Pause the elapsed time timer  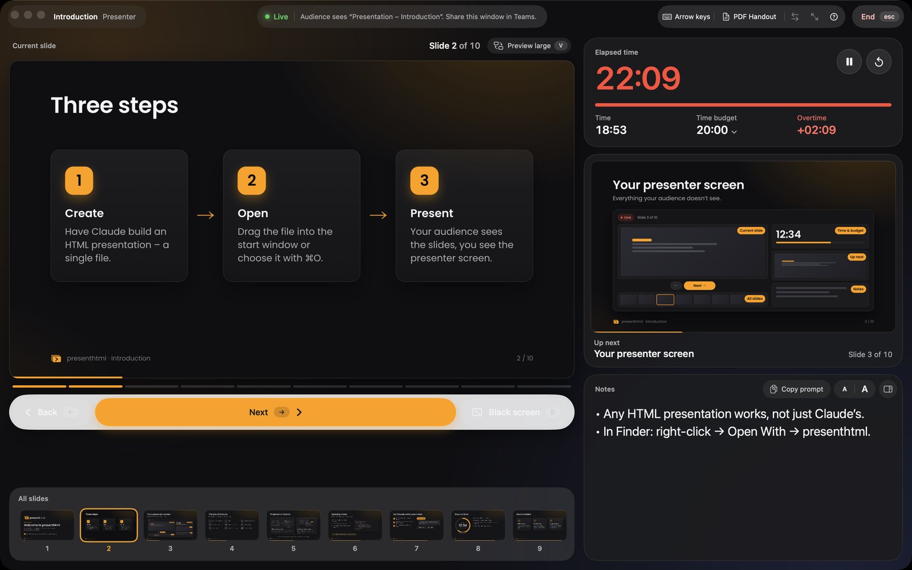click(849, 62)
